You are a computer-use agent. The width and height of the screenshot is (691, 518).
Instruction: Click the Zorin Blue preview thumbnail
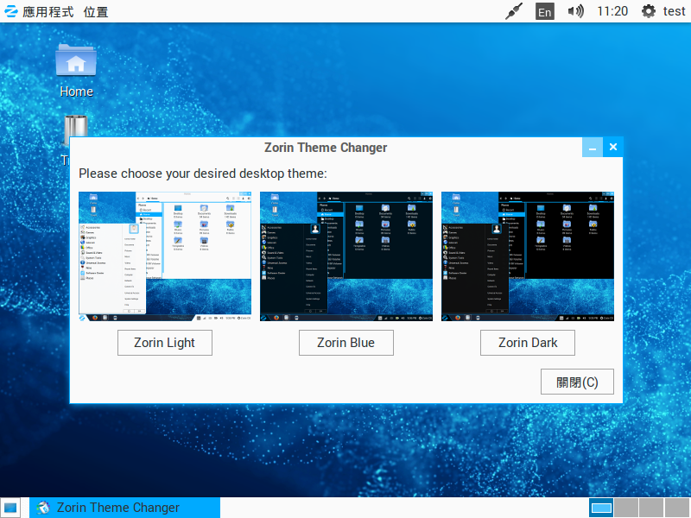346,256
